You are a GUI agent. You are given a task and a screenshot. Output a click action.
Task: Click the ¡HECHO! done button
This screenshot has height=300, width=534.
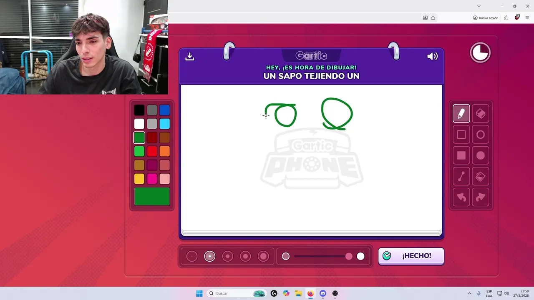[x=411, y=256]
